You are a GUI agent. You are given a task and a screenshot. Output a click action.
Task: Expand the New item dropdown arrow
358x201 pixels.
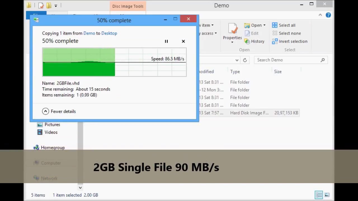point(212,25)
